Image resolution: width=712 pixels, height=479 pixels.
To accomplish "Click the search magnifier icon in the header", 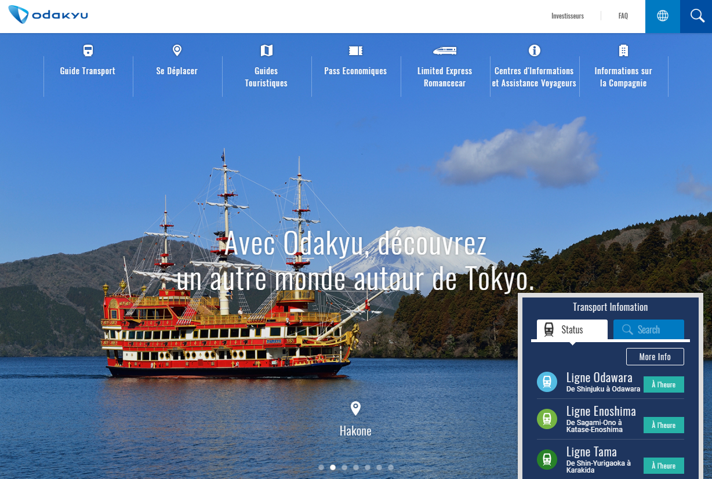I will (x=696, y=16).
